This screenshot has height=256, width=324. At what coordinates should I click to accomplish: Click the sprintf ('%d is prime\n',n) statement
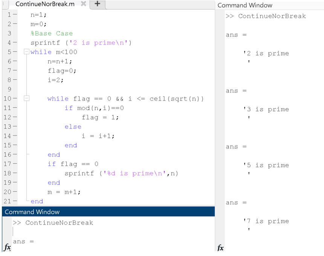pyautogui.click(x=121, y=173)
